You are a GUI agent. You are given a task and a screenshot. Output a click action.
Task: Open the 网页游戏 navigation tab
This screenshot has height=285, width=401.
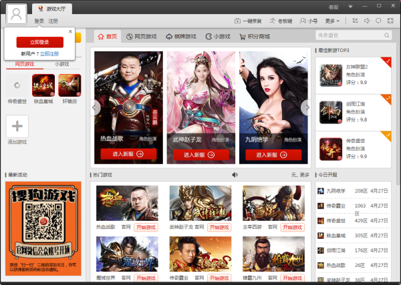(142, 37)
